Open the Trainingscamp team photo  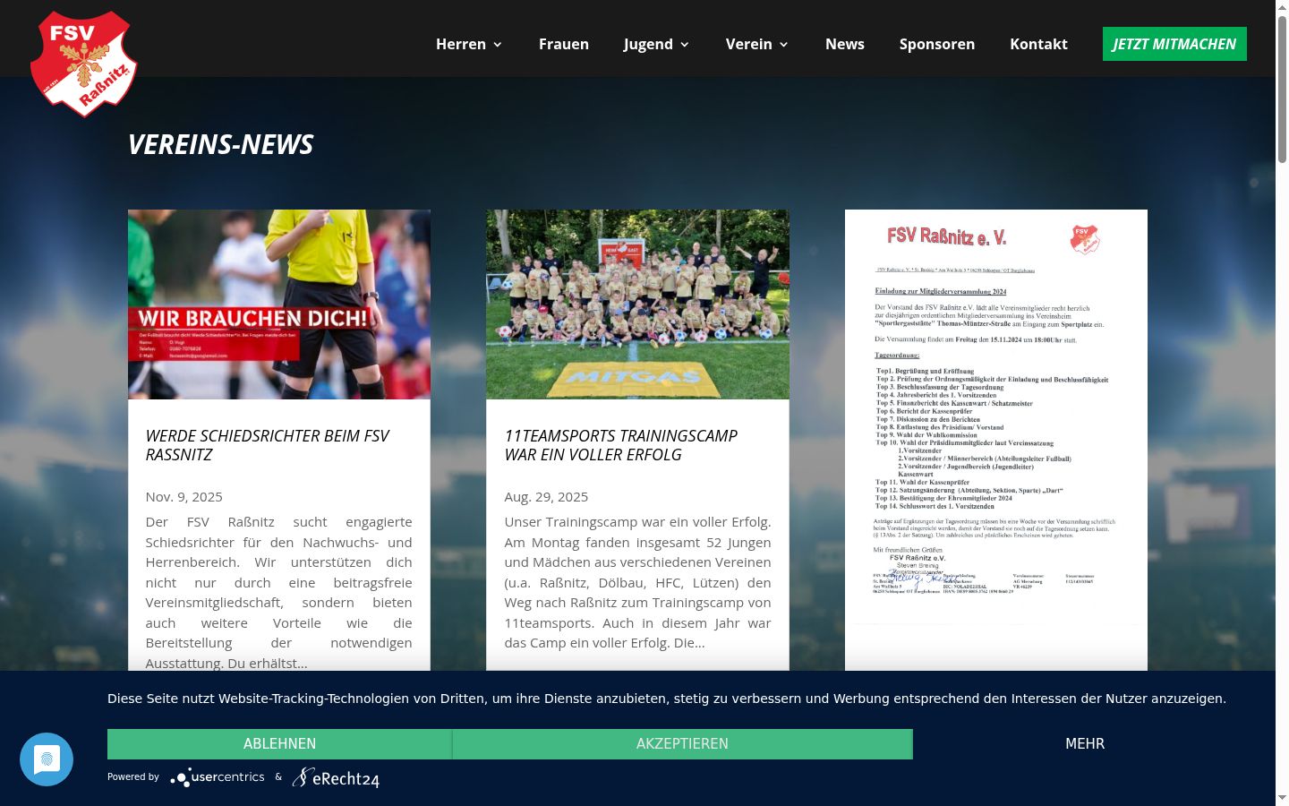point(637,304)
